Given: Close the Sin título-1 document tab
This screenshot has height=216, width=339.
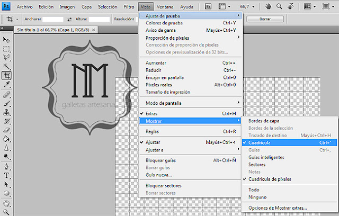Looking at the screenshot, I should click(94, 30).
